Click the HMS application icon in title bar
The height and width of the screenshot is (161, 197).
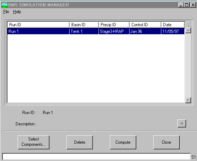tap(5, 5)
